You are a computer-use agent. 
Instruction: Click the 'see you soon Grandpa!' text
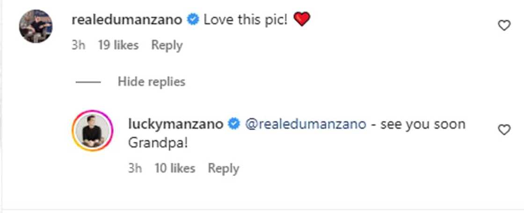[421, 124]
